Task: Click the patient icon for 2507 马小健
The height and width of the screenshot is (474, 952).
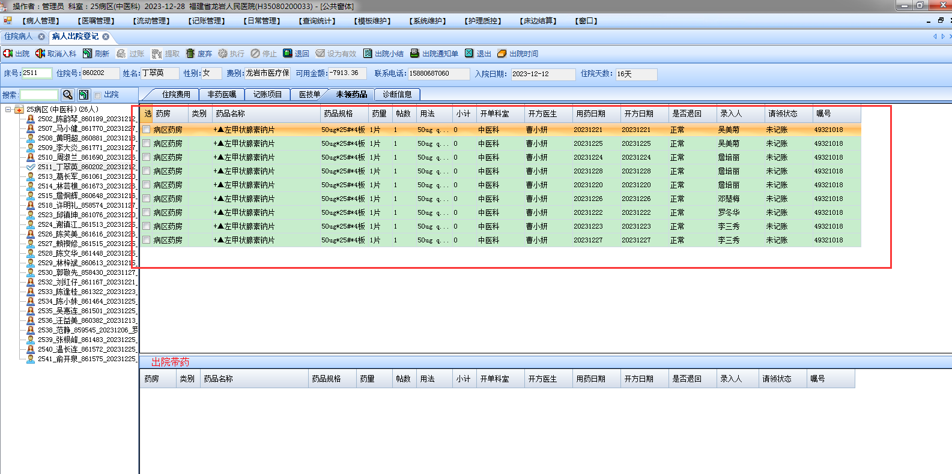Action: click(31, 128)
